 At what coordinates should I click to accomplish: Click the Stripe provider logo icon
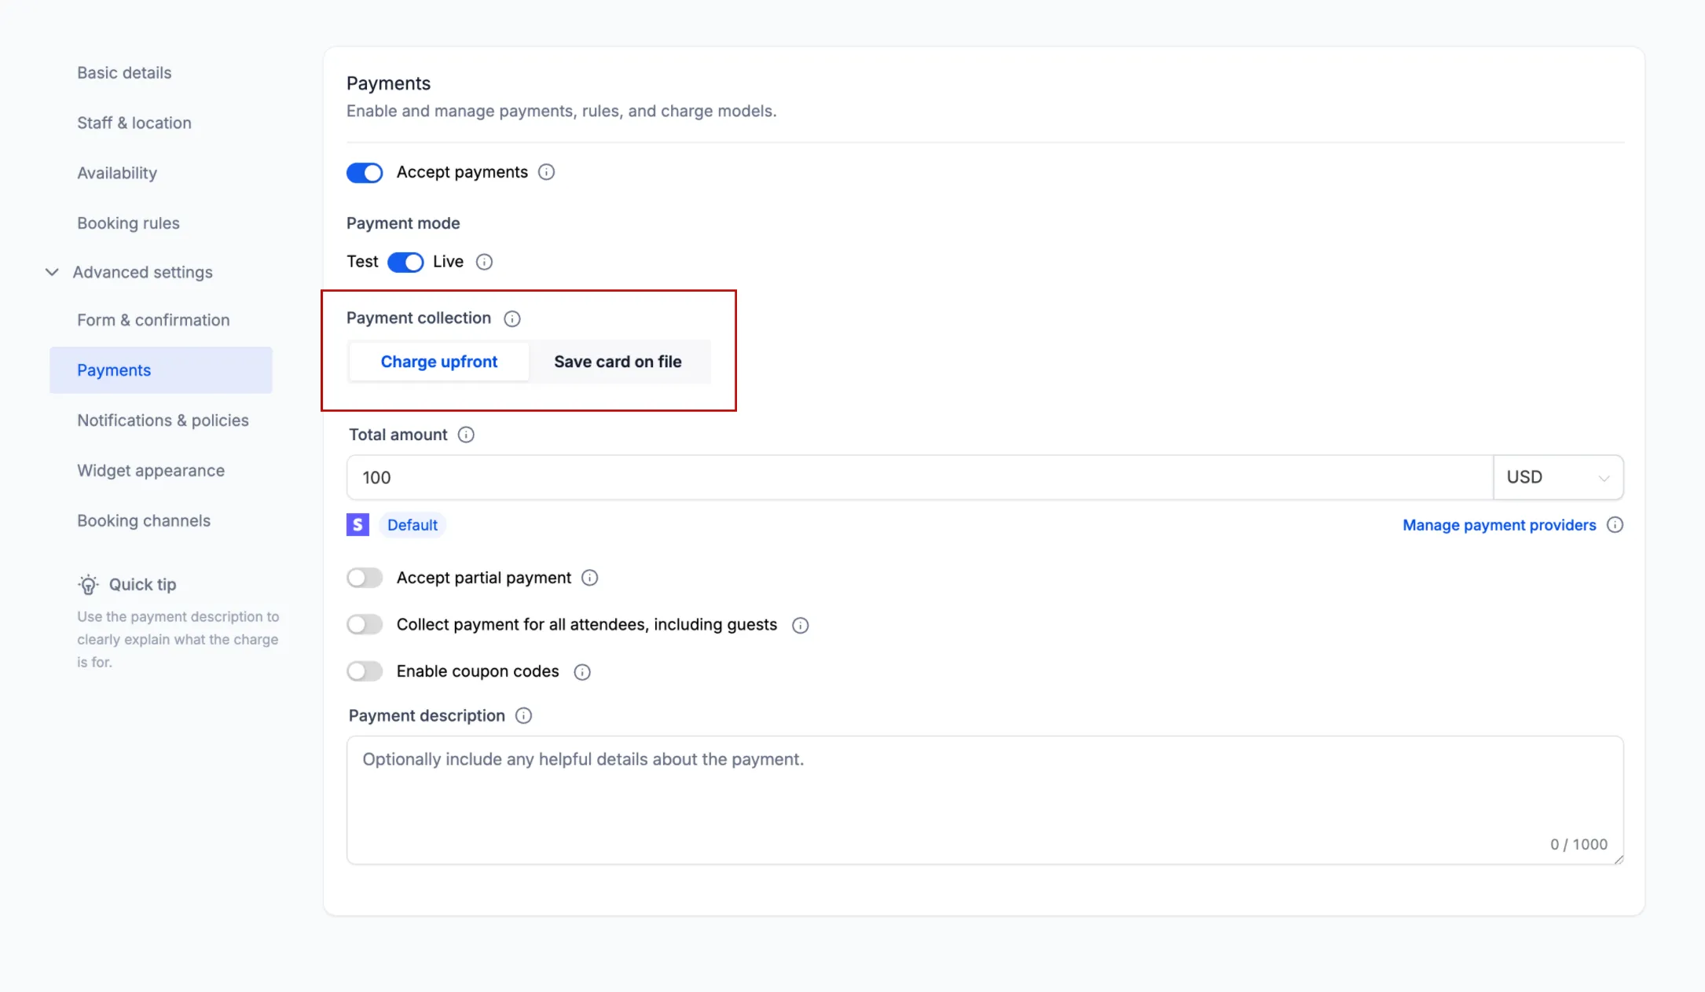[357, 524]
